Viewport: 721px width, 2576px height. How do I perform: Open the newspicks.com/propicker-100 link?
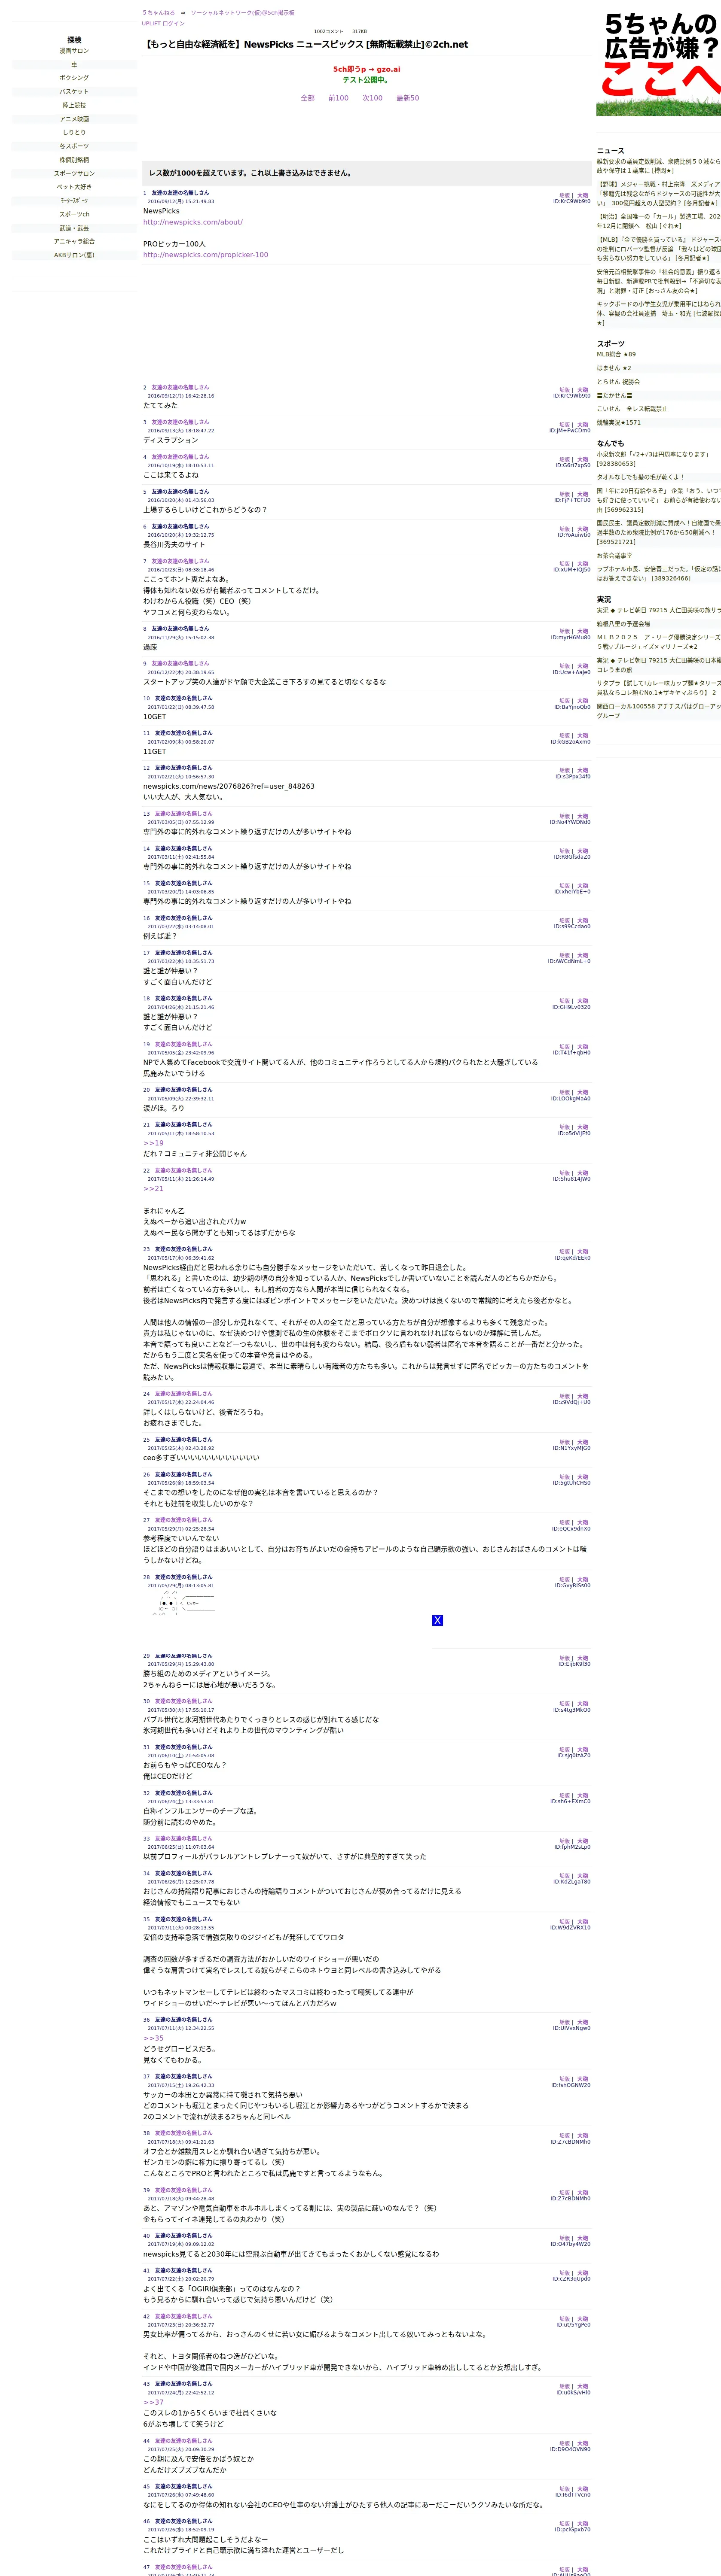205,255
